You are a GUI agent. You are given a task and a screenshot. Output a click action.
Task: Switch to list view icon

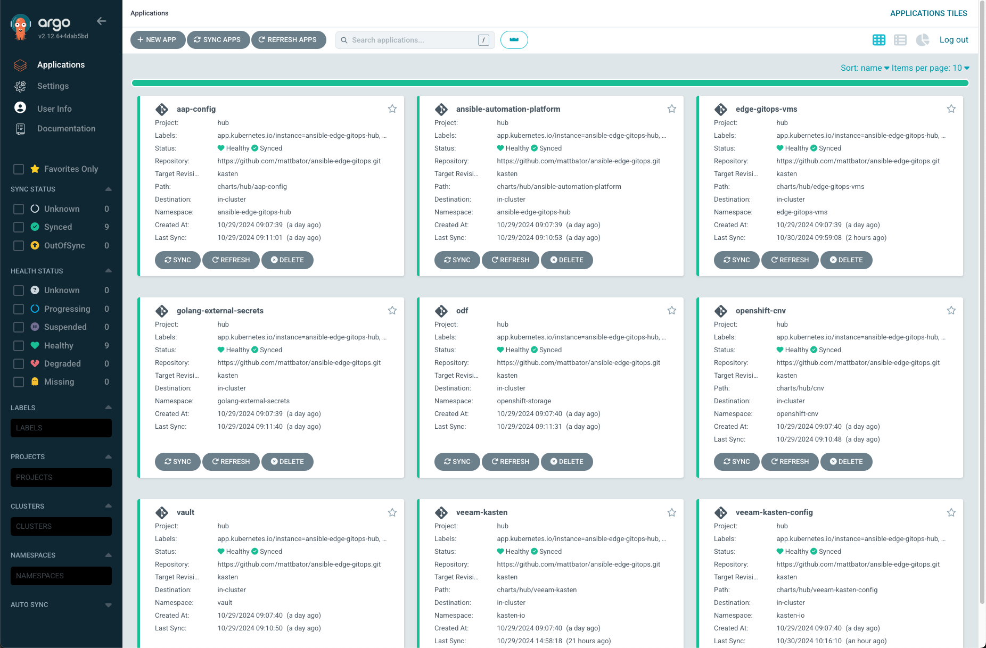[x=900, y=40]
